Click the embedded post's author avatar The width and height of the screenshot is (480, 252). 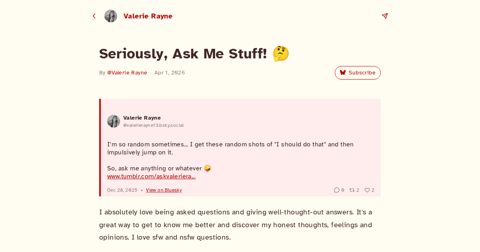click(x=114, y=121)
